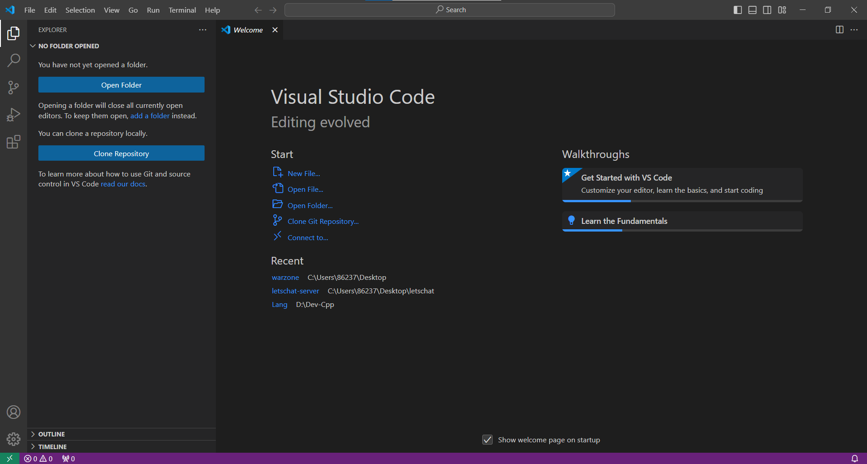
Task: Open the Manage gear settings icon
Action: coord(14,439)
